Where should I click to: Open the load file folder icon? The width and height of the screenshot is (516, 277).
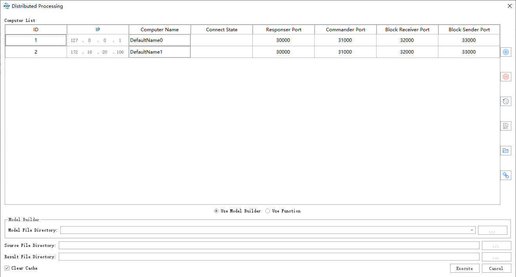pos(505,150)
